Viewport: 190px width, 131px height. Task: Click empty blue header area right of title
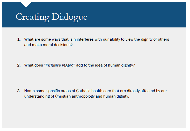click(x=140, y=16)
